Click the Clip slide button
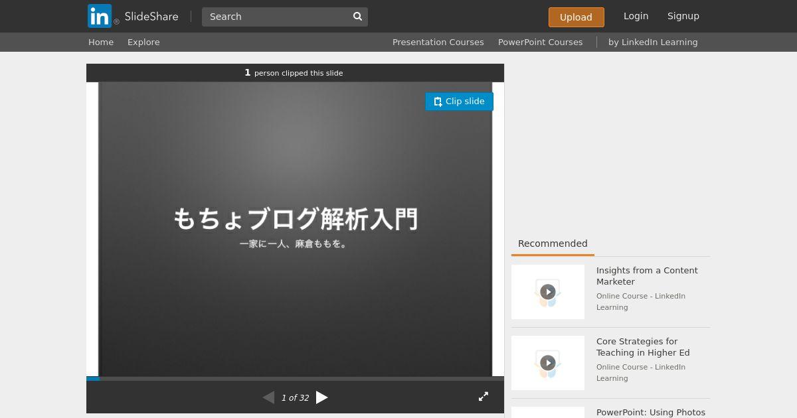 pyautogui.click(x=459, y=102)
